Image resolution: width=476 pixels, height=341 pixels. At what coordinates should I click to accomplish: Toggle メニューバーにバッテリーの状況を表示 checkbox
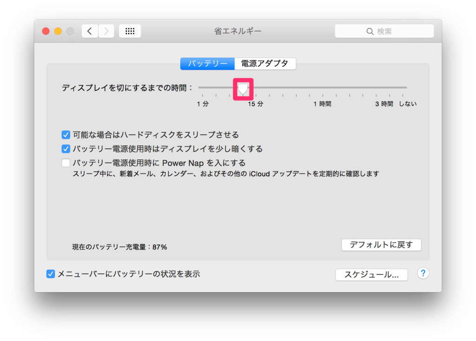click(51, 274)
